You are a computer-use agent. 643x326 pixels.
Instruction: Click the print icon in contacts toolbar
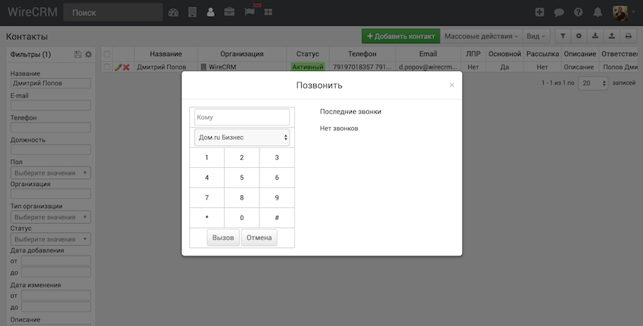tap(628, 36)
